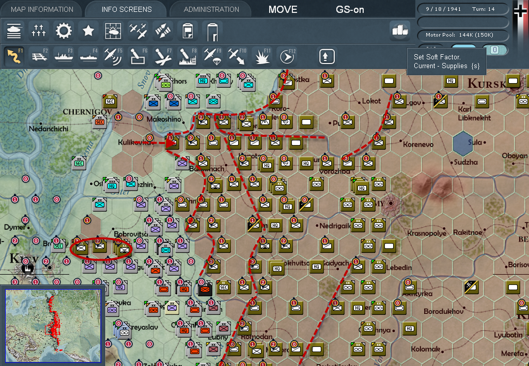
Task: Open the commander's report document icon
Action: tap(188, 31)
